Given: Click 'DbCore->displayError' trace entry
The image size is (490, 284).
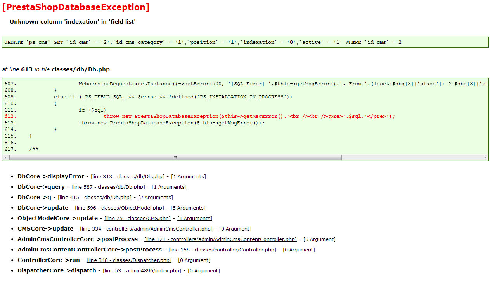Looking at the screenshot, I should (x=51, y=176).
